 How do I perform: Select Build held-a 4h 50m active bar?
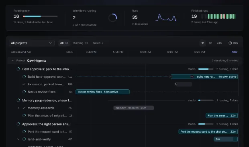coord(204,77)
